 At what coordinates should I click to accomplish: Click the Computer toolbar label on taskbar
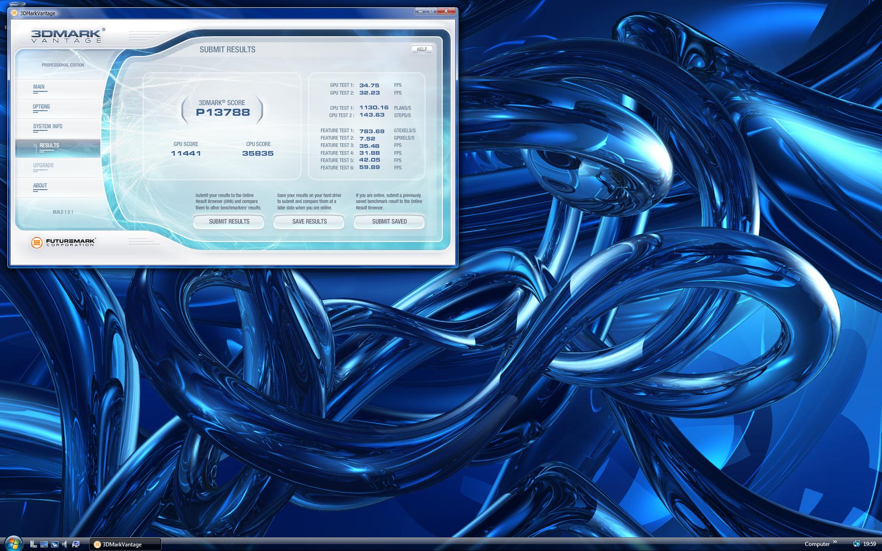coord(817,544)
